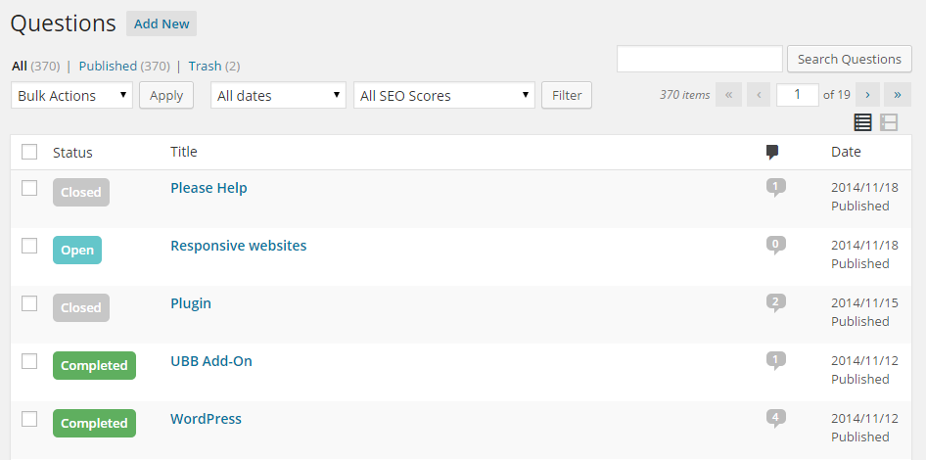
Task: Expand the Bulk Actions dropdown
Action: (x=71, y=95)
